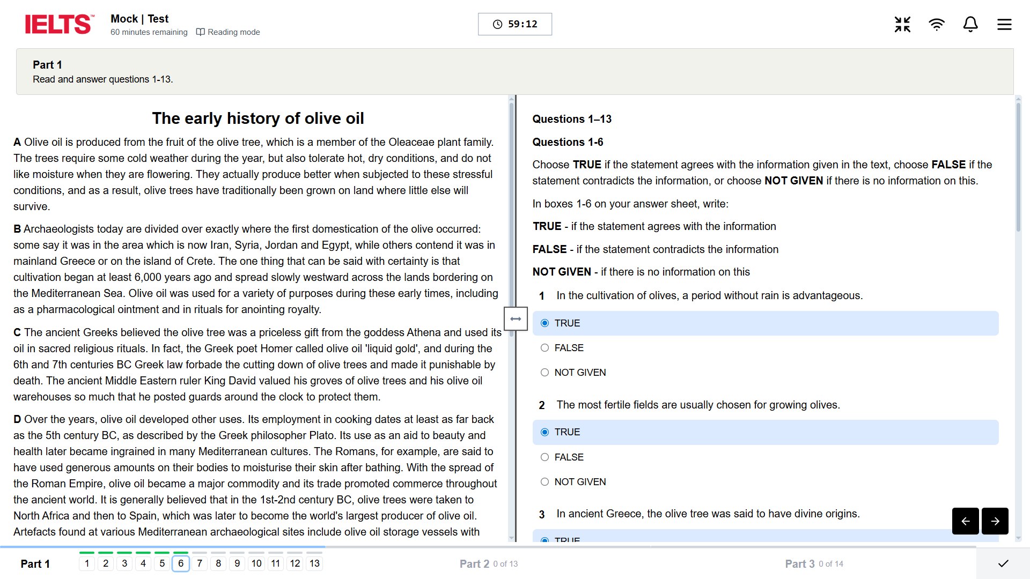Click the questions panel scrollbar

pyautogui.click(x=1018, y=167)
